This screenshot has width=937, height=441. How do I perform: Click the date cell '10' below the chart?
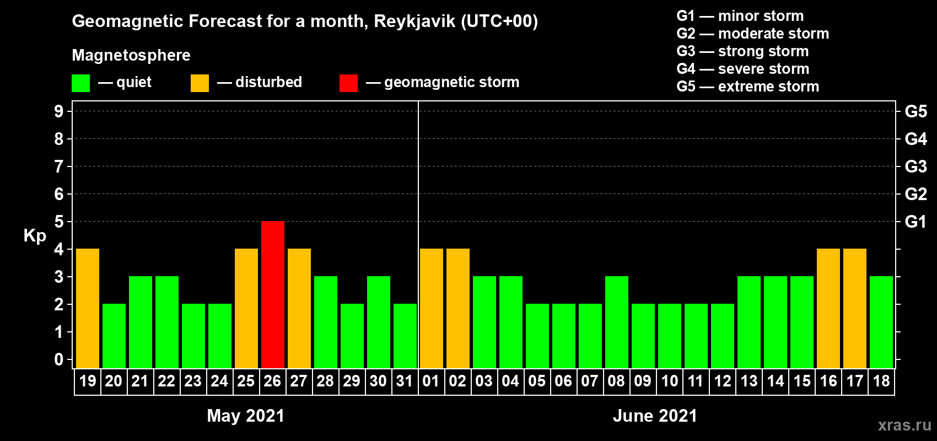[670, 381]
